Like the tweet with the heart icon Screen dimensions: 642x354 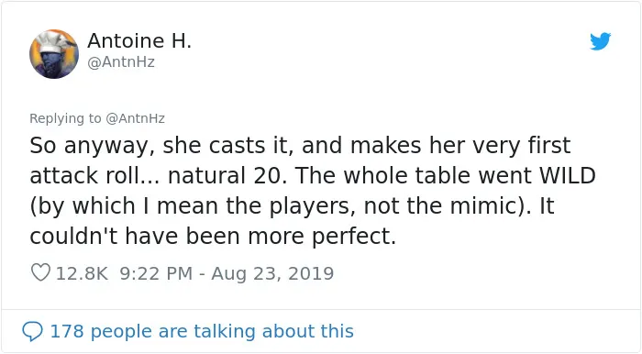pyautogui.click(x=40, y=272)
